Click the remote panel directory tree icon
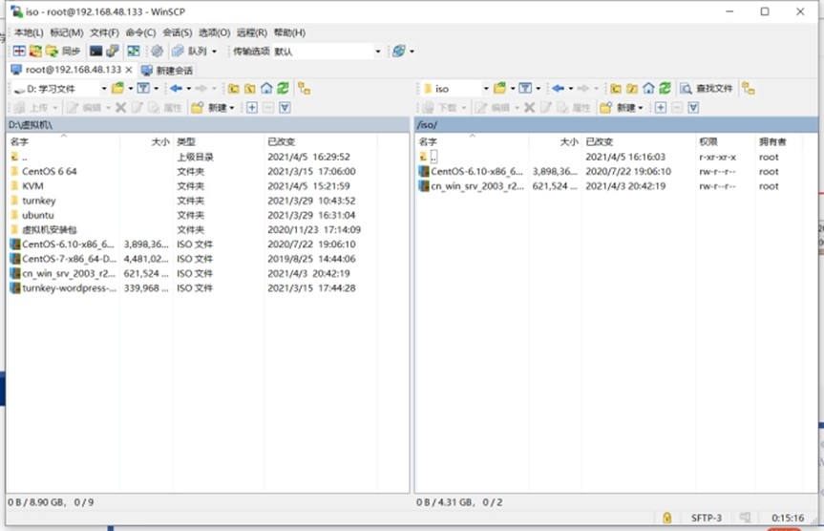 point(749,88)
